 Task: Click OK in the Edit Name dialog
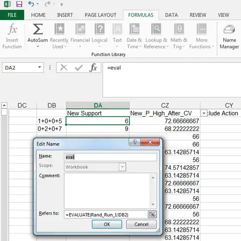(107, 224)
